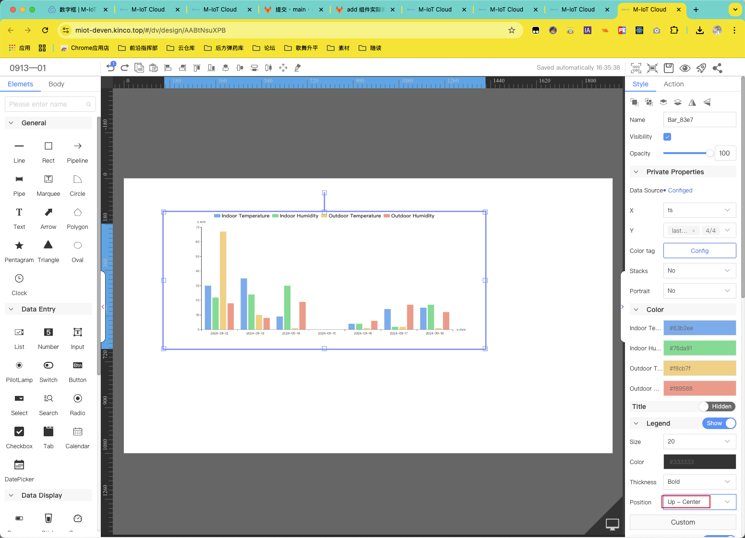Collapse the Data Entry section
Image resolution: width=745 pixels, height=538 pixels.
[12, 309]
